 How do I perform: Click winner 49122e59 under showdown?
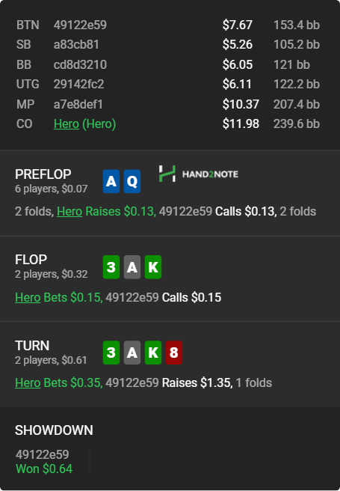point(42,454)
